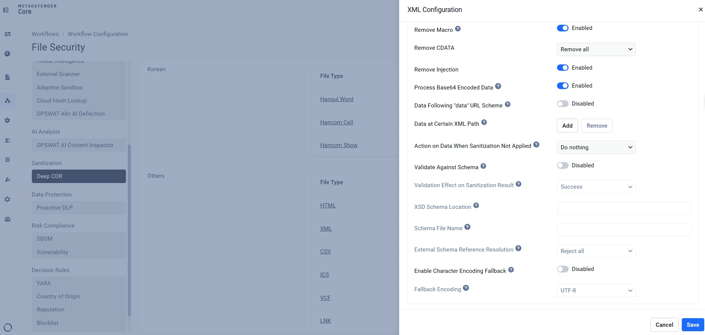Click help icon next to Validate Against Schema
This screenshot has height=335, width=705.
tap(483, 166)
